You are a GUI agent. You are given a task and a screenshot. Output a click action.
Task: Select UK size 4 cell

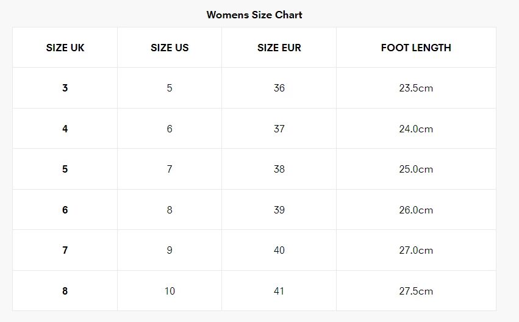coord(65,129)
